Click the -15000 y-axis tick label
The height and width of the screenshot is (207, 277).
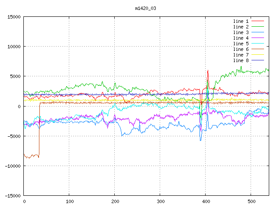tap(12, 195)
